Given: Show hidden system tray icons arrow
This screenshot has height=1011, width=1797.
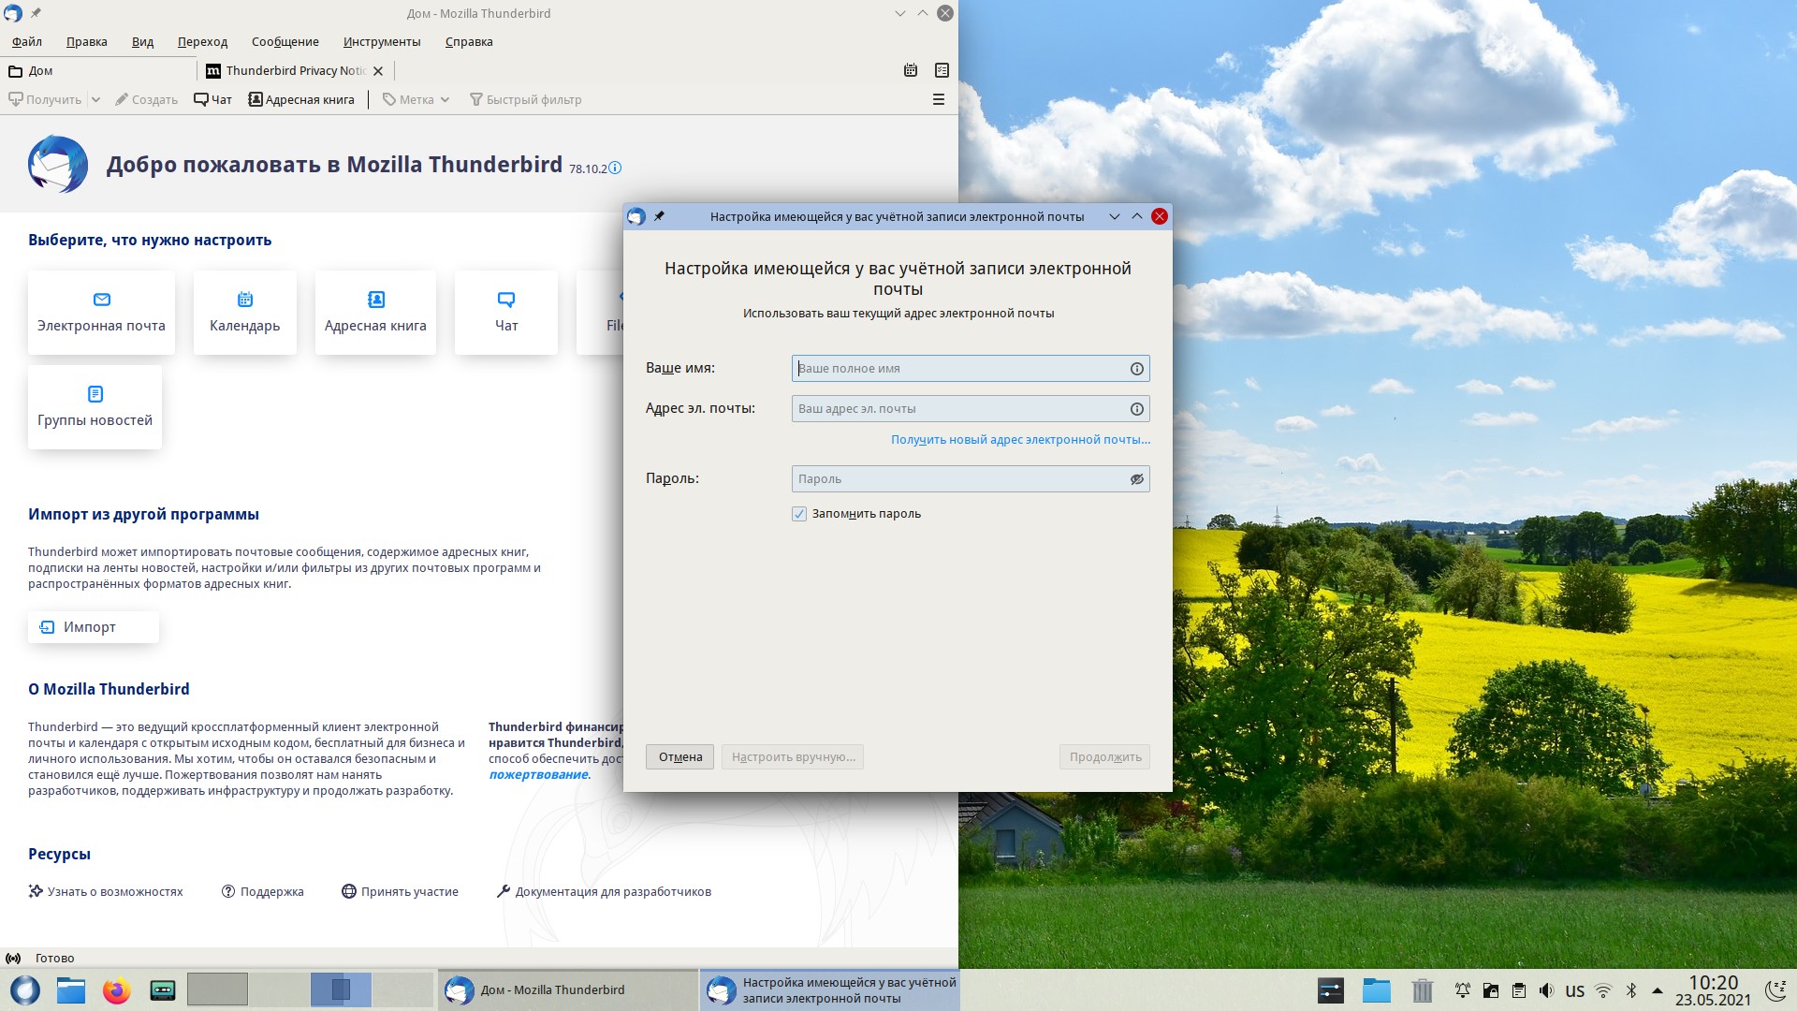Looking at the screenshot, I should [1658, 990].
